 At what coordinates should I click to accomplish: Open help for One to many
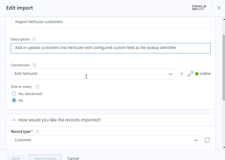[x=37, y=87]
